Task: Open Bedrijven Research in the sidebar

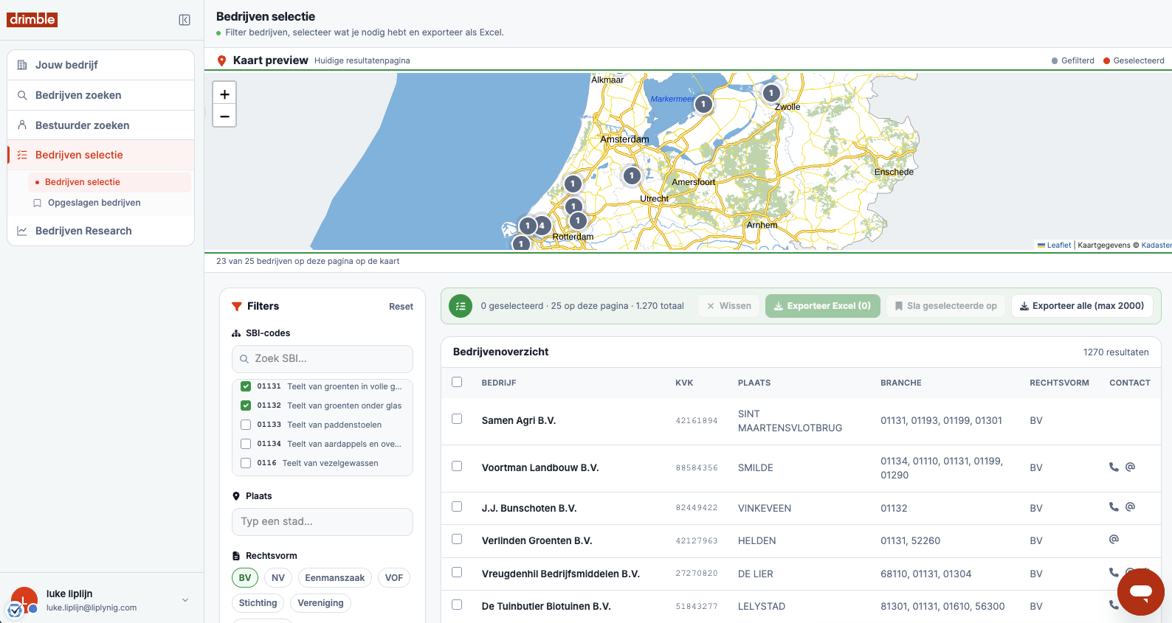Action: (x=101, y=231)
